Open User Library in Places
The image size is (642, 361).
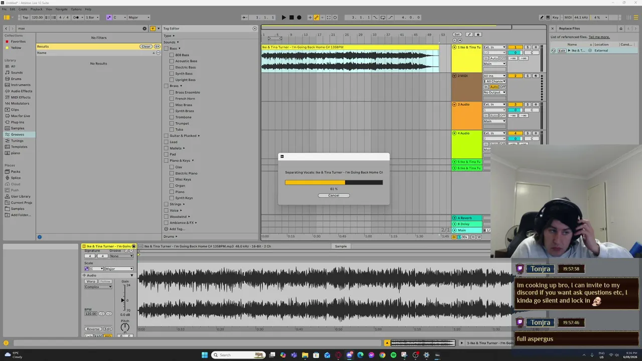(x=21, y=196)
